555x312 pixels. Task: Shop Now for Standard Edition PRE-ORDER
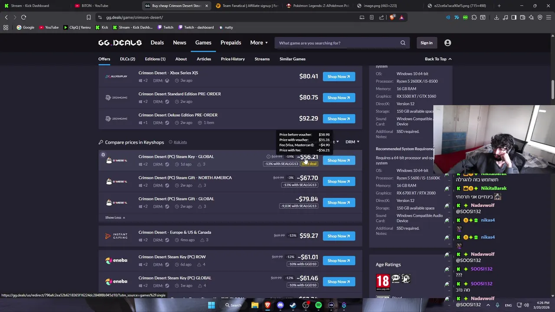click(x=339, y=97)
